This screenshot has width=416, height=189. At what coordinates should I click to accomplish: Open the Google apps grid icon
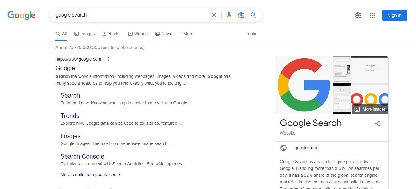pos(372,15)
